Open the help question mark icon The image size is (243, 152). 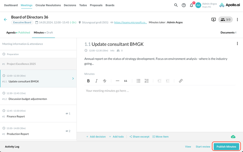184,5
